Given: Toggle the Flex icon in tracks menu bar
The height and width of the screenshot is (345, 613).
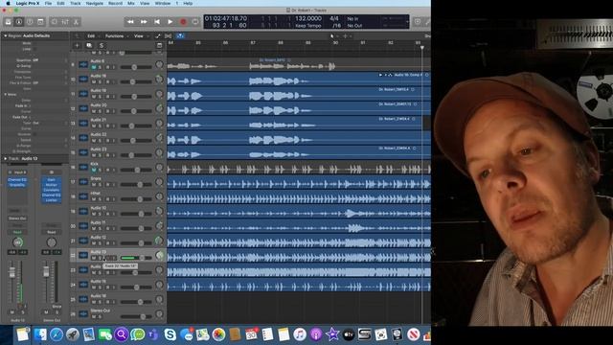Looking at the screenshot, I should coord(169,36).
